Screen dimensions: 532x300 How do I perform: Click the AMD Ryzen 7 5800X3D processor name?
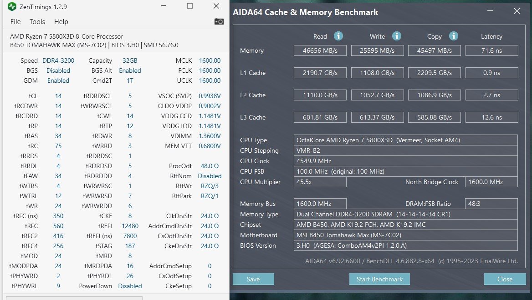click(x=66, y=36)
